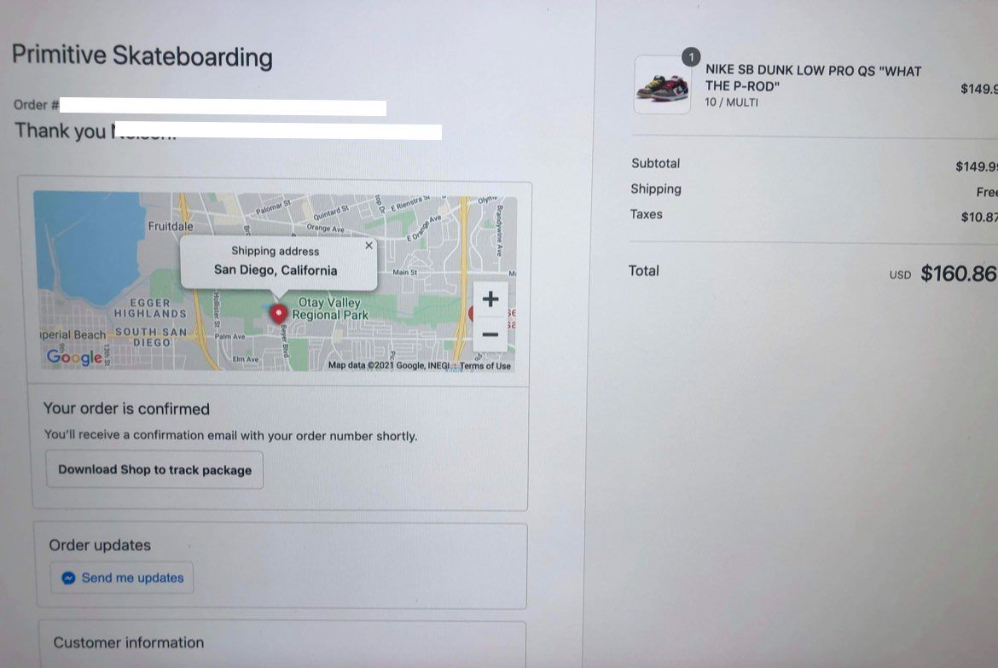Viewport: 998px width, 668px height.
Task: Click the NIKE SB DUNK LOW product name
Action: pyautogui.click(x=813, y=78)
